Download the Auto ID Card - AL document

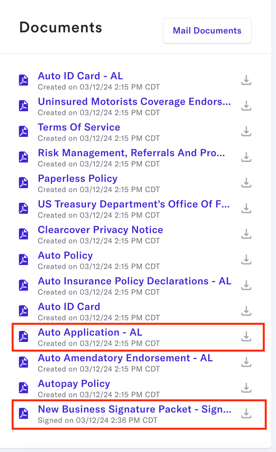[x=246, y=80]
